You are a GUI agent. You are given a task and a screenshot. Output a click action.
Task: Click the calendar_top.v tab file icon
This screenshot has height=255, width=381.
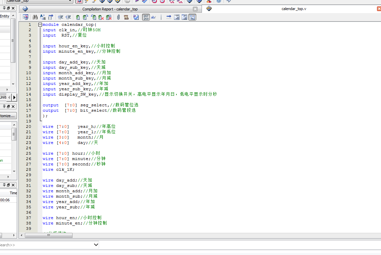pos(209,8)
